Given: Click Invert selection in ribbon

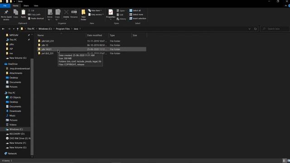Looking at the screenshot, I should pos(138,19).
